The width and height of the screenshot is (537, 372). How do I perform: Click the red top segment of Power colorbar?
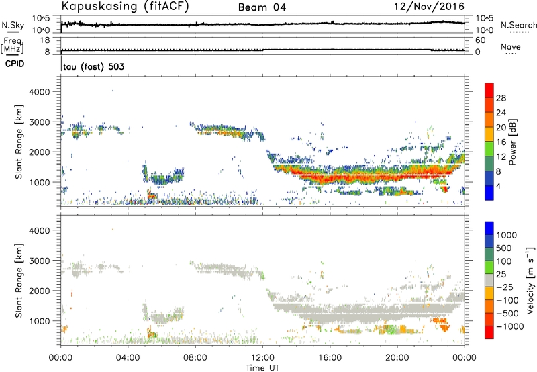489,91
